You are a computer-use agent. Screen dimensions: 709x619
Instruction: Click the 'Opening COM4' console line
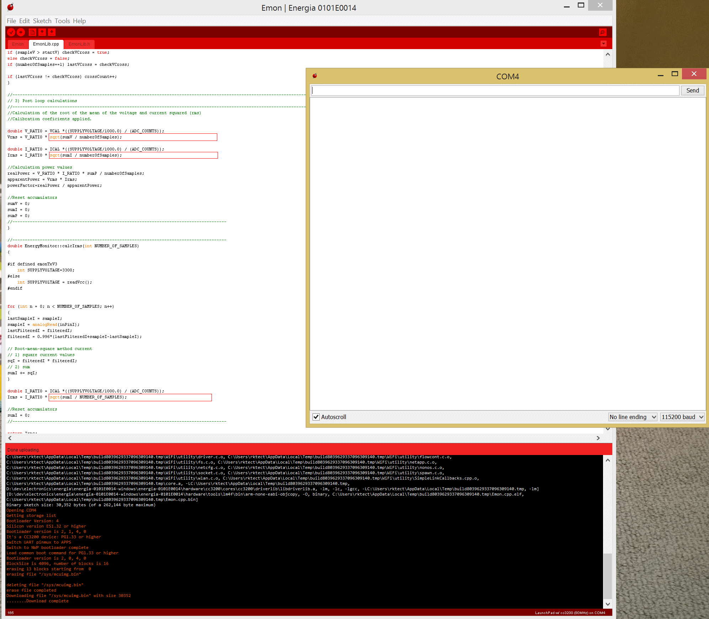coord(21,510)
